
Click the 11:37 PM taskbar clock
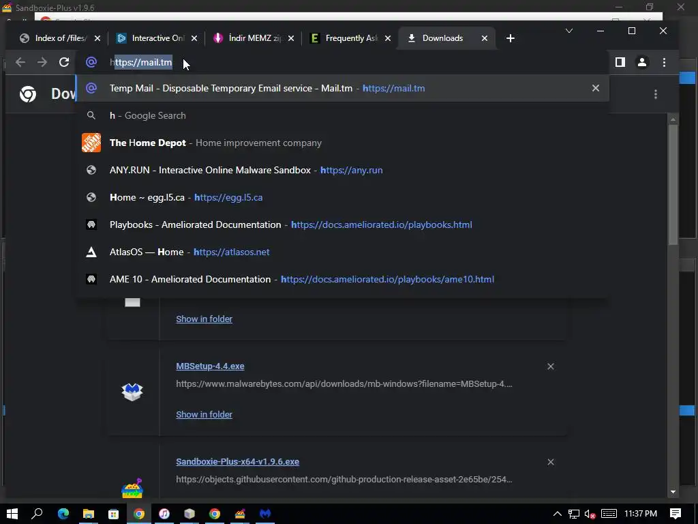click(x=641, y=514)
